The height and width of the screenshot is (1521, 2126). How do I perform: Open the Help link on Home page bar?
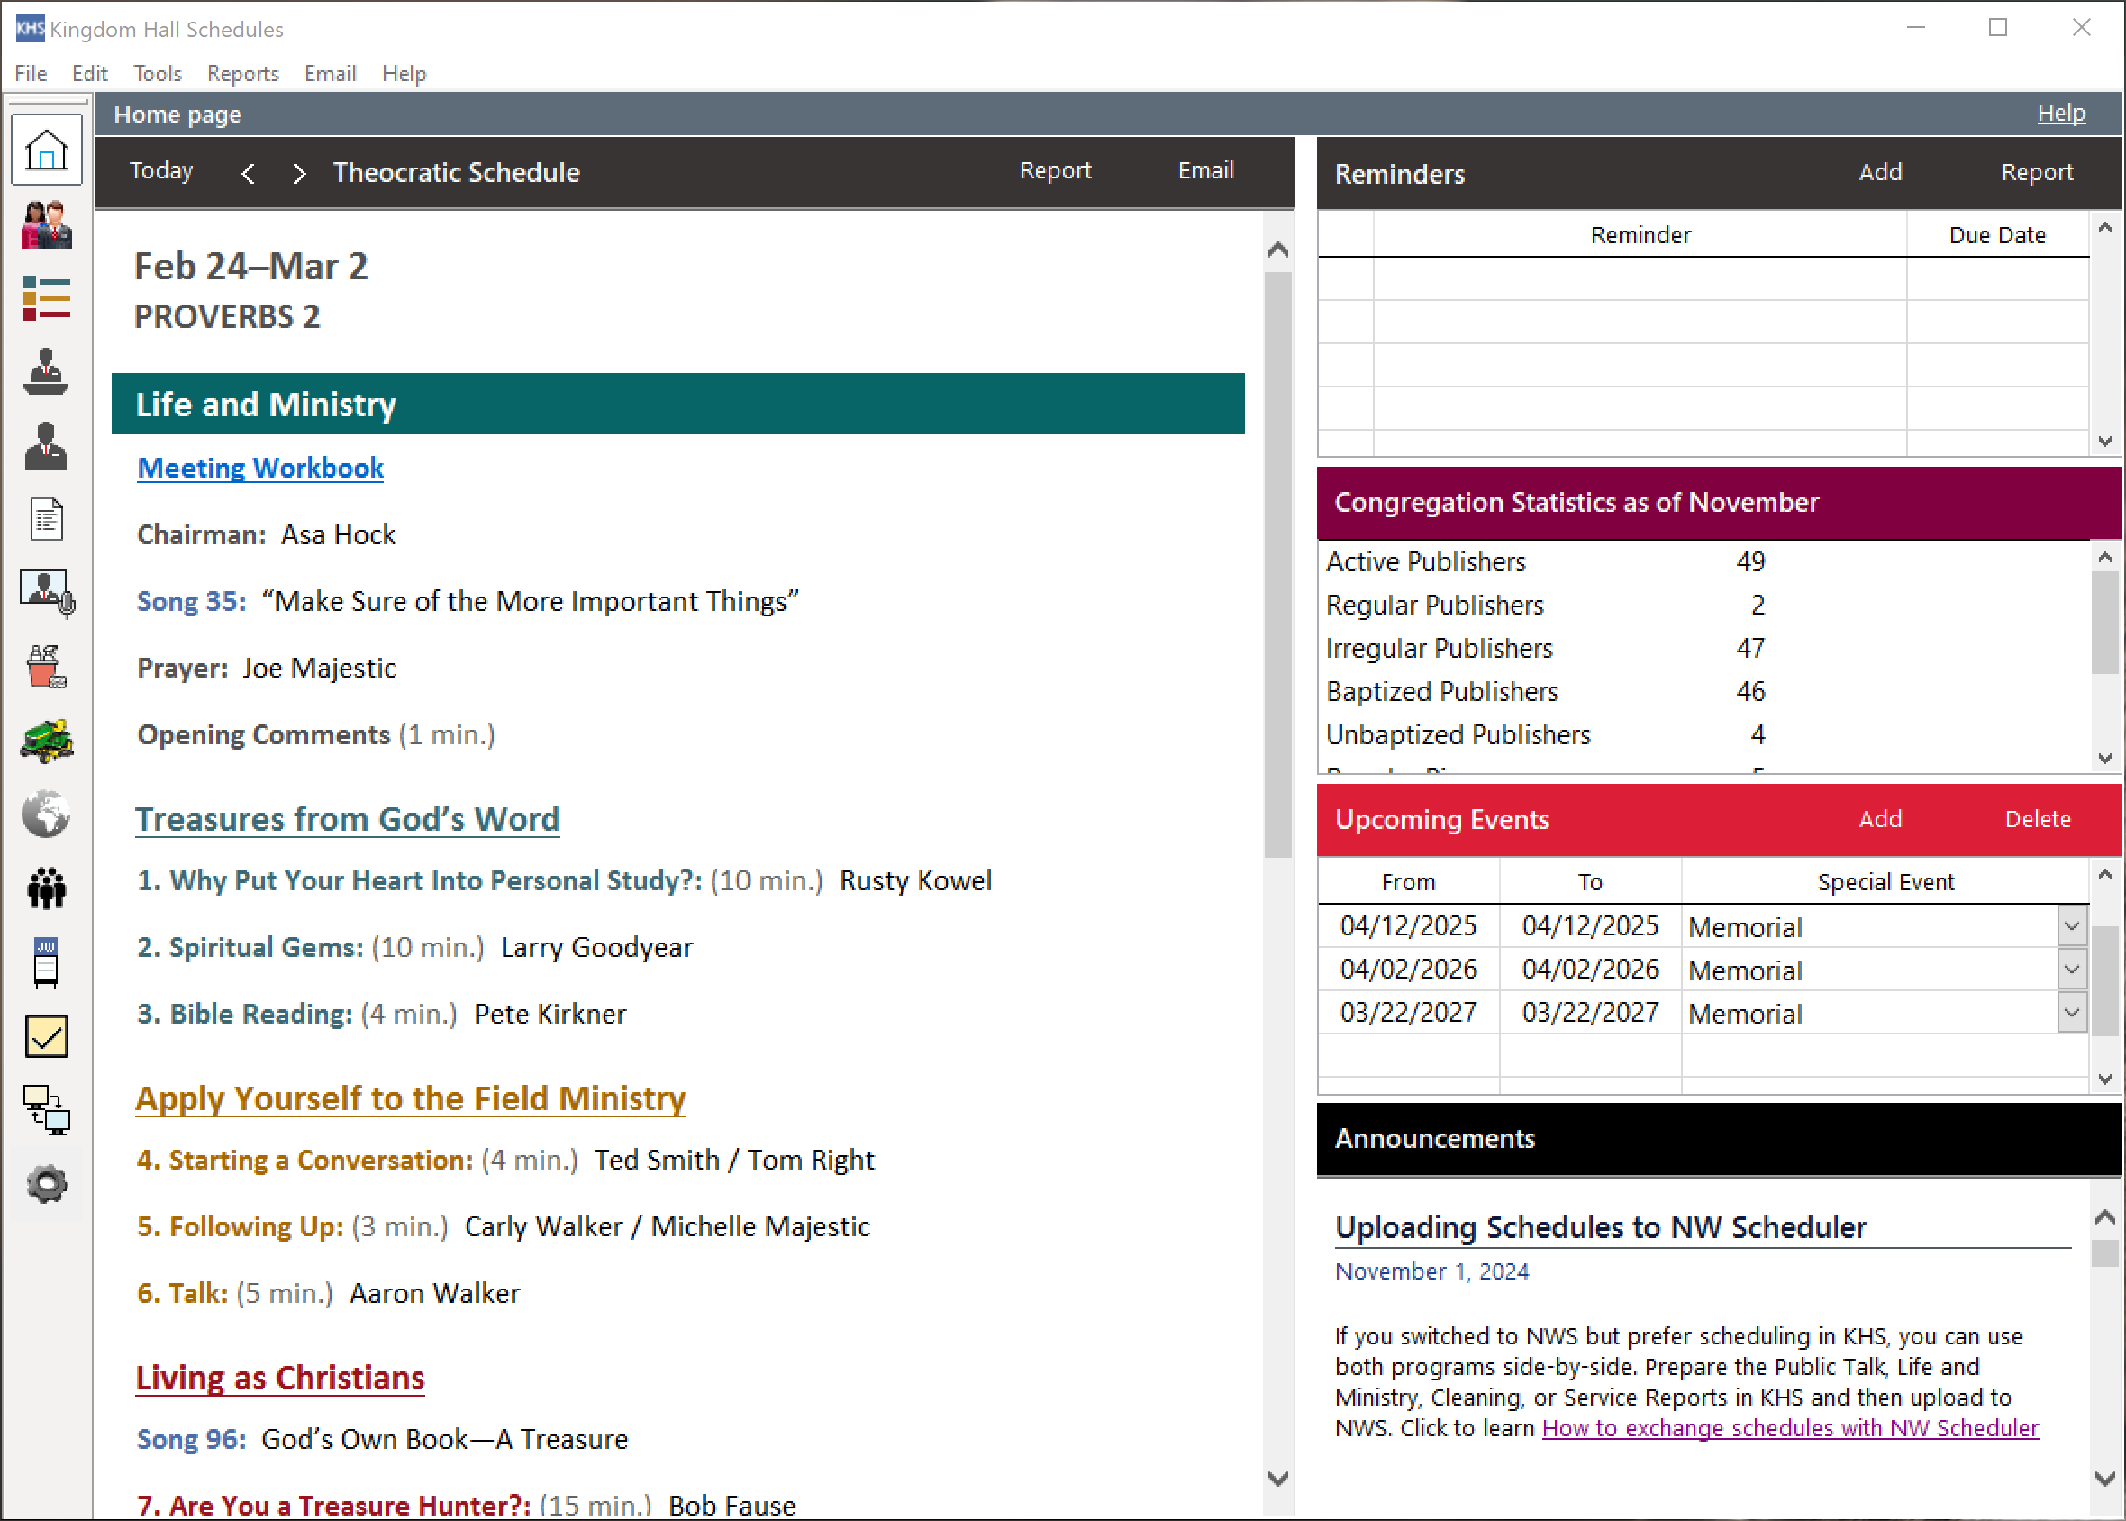(x=2061, y=114)
